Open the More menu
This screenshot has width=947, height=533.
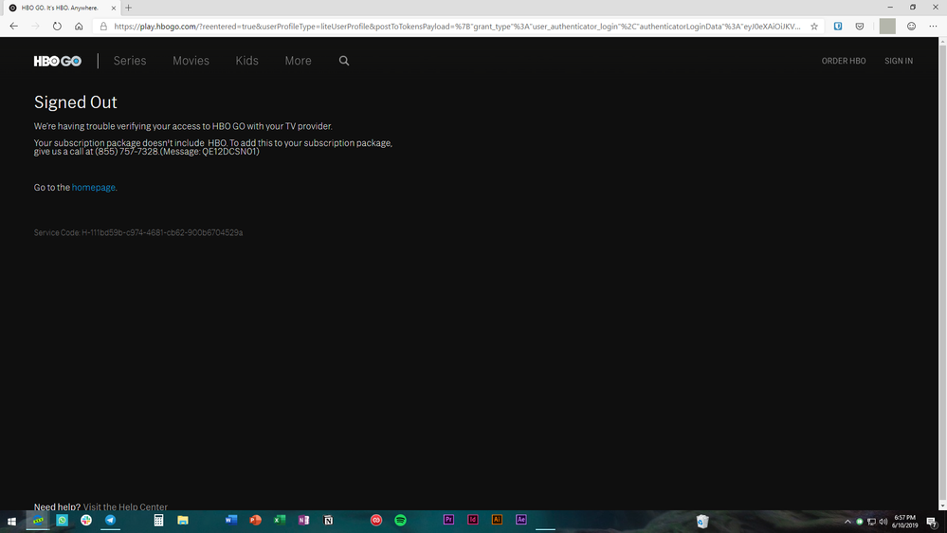299,61
